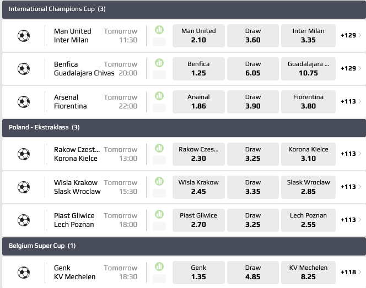Viewport: 366px width, 288px height.
Task: Show +118 more markets for Genk match
Action: tap(351, 273)
